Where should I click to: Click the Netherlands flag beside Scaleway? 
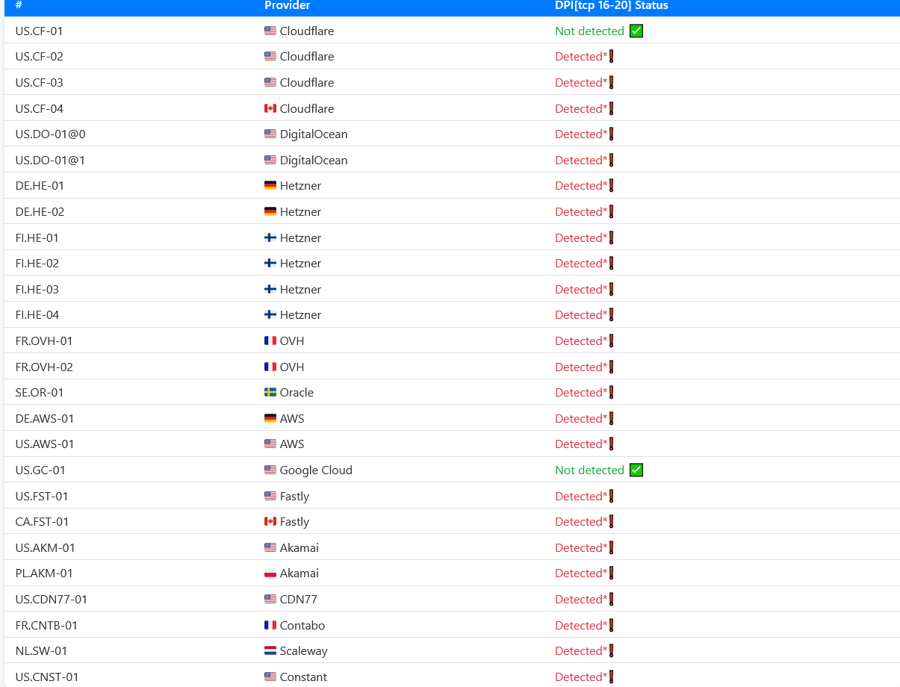point(270,651)
